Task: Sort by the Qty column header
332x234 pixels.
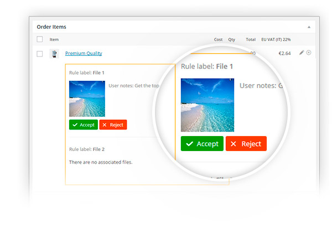Action: pyautogui.click(x=231, y=40)
